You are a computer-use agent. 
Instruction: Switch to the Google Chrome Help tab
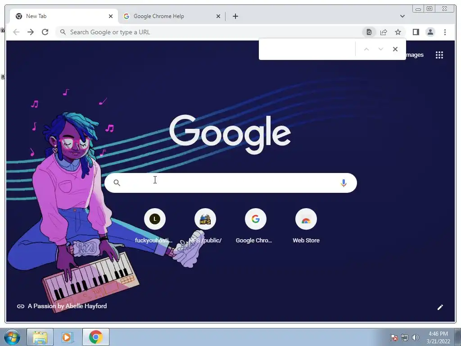tap(172, 16)
